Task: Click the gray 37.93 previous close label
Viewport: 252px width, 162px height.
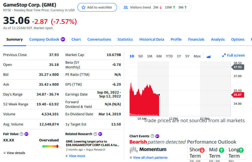Action: pos(238,67)
